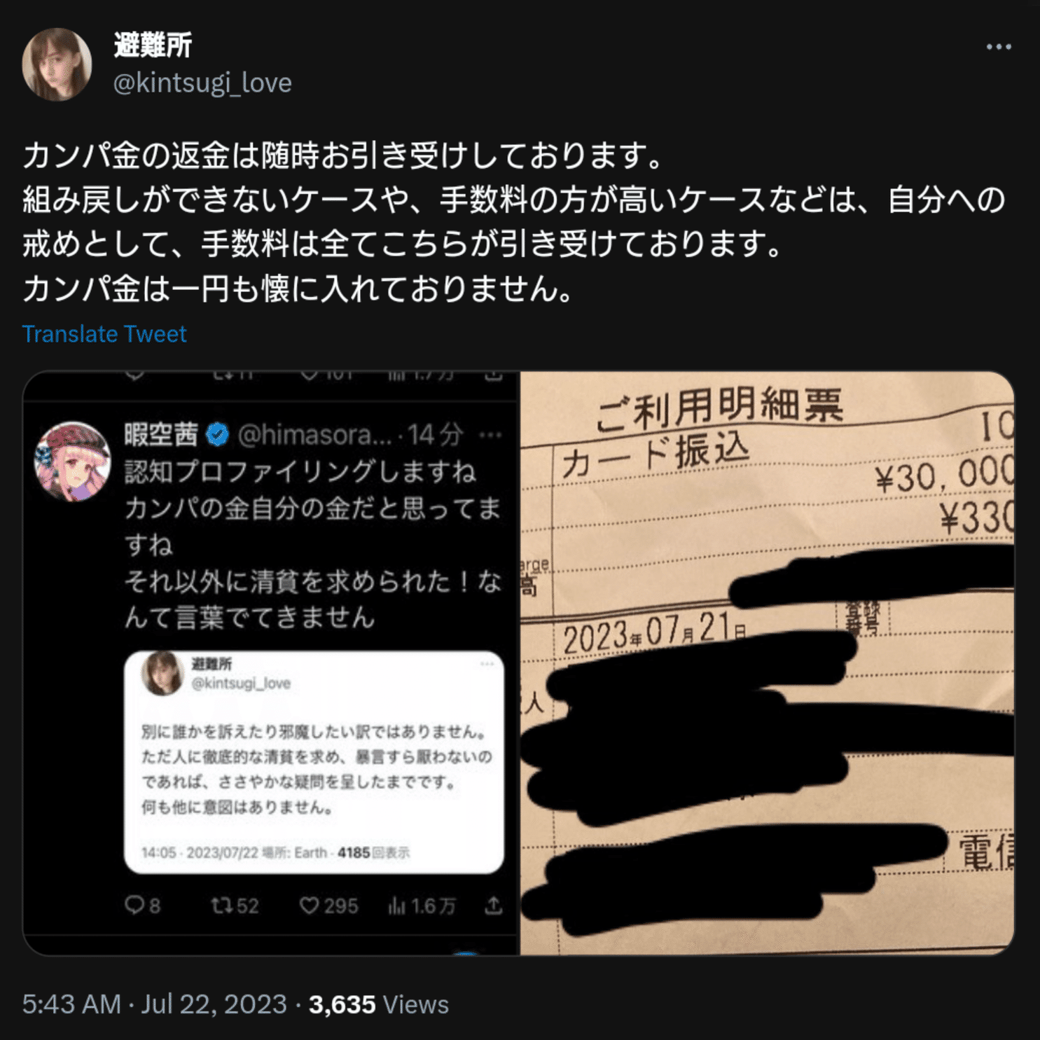Blue verified badge next to 暇空茜
This screenshot has height=1040, width=1040.
[218, 435]
